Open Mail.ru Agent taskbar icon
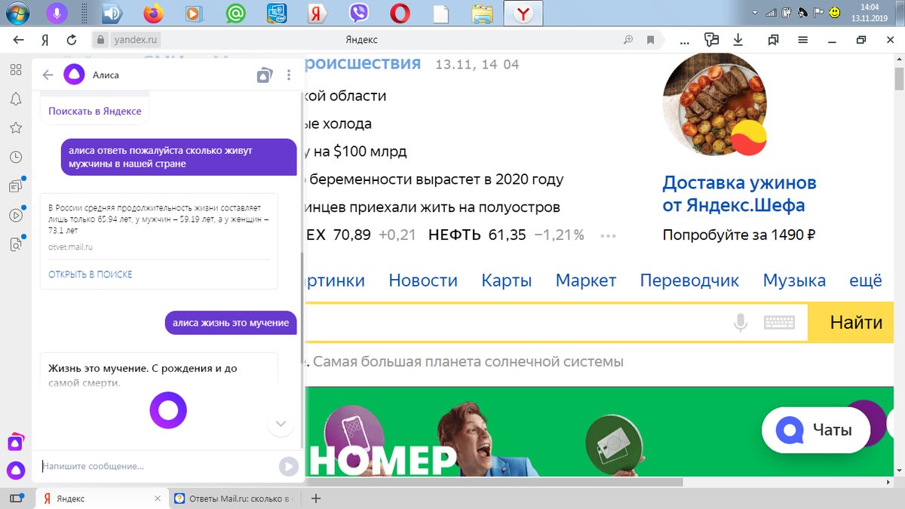 pyautogui.click(x=235, y=13)
